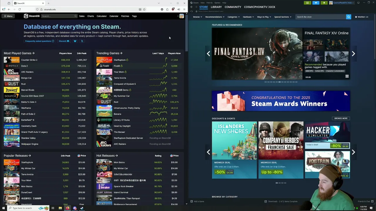Open Steam notifications bell
Image resolution: width=376 pixels, height=211 pixels.
coord(324,3)
